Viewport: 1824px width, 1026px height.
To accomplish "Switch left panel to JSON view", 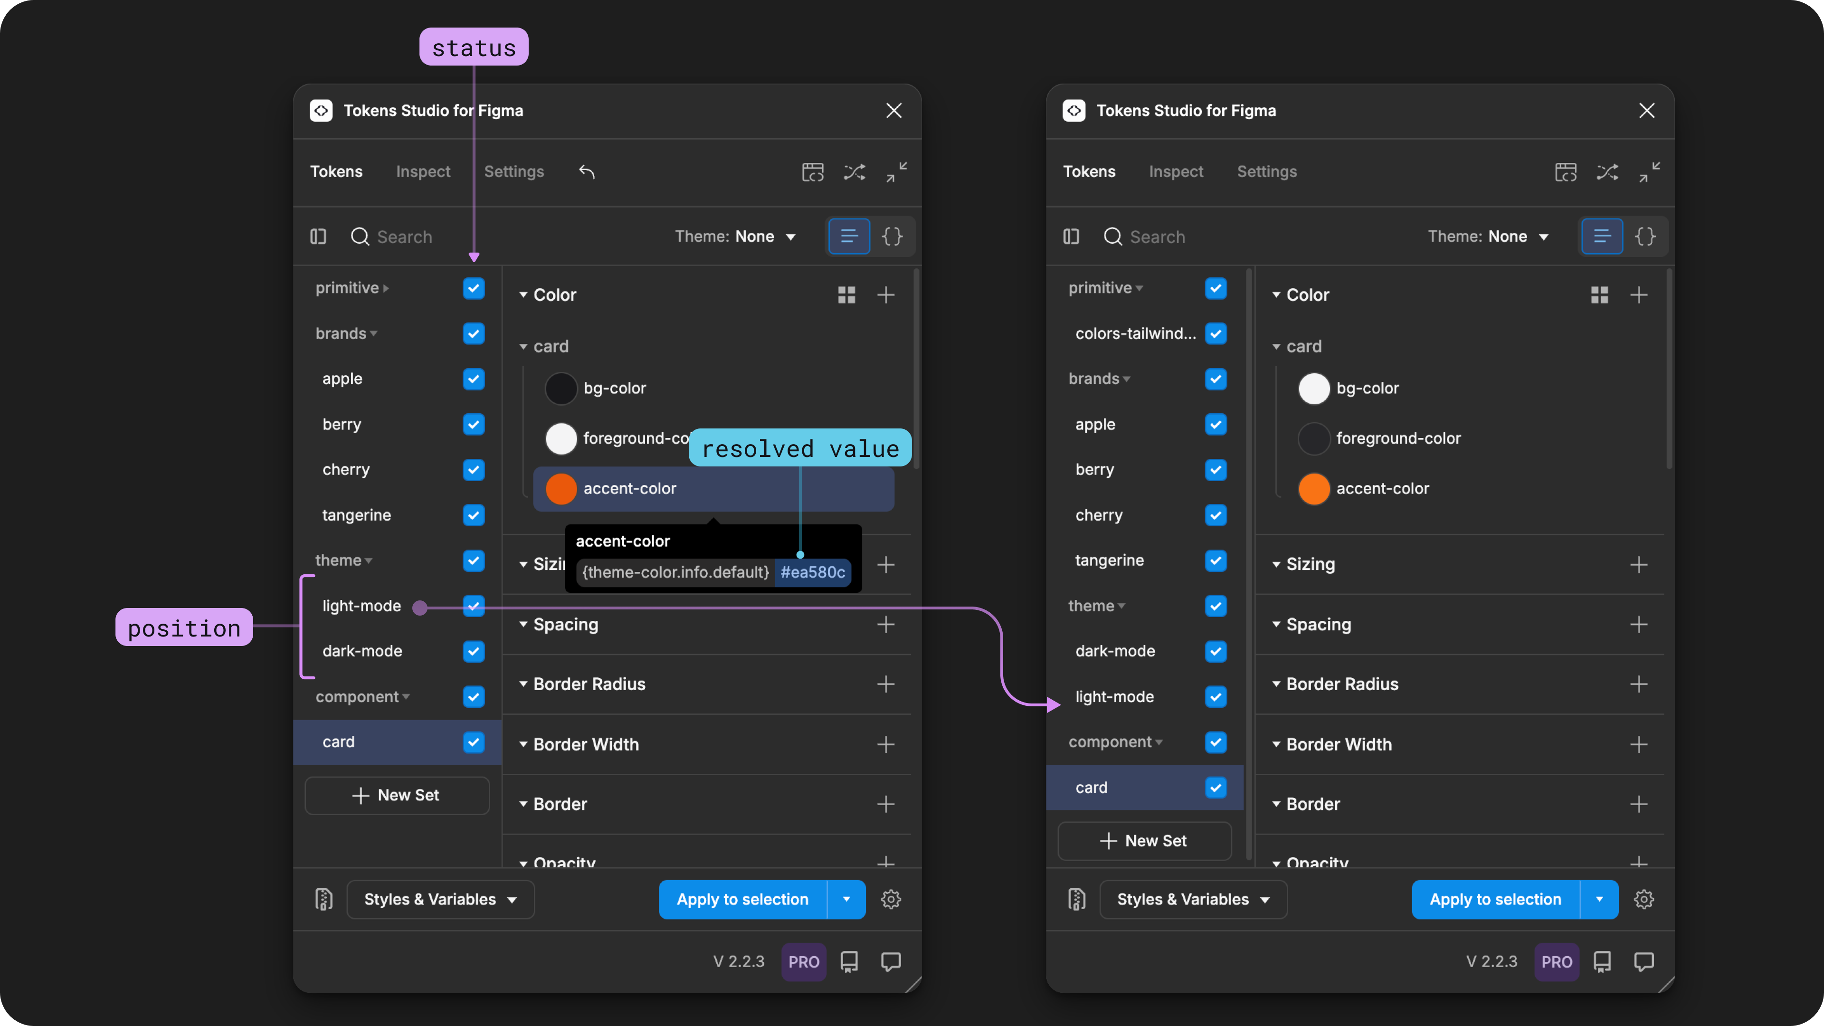I will [892, 236].
